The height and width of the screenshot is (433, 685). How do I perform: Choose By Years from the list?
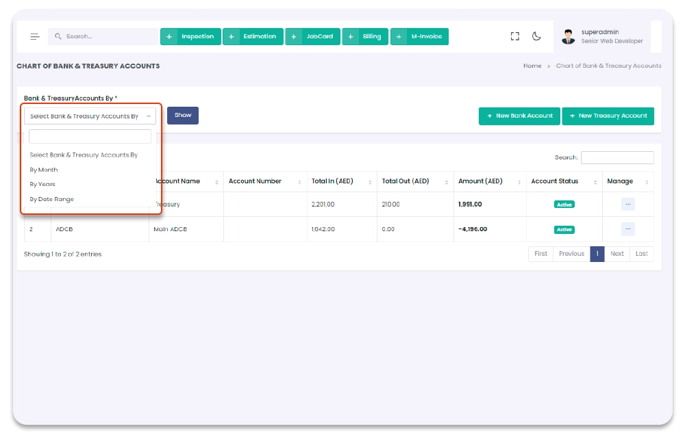[x=42, y=184]
